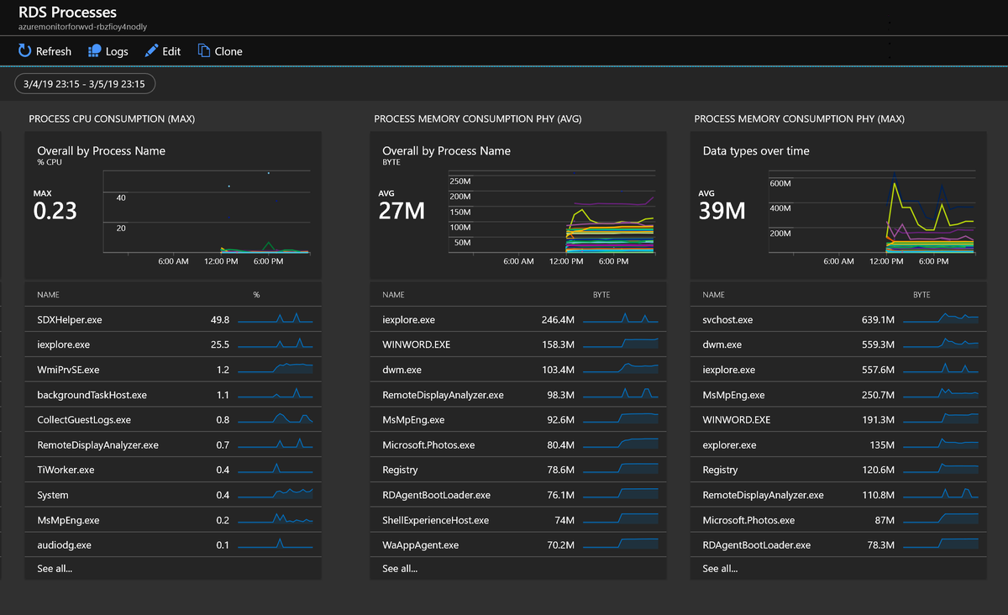Select explorer.exe row showing 135M
Screen dimensions: 1008x615
pos(838,445)
